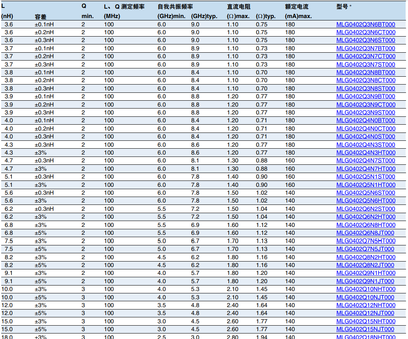The height and width of the screenshot is (339, 408).
Task: Follow the MLG0402Q12NJT000 link
Action: [365, 313]
